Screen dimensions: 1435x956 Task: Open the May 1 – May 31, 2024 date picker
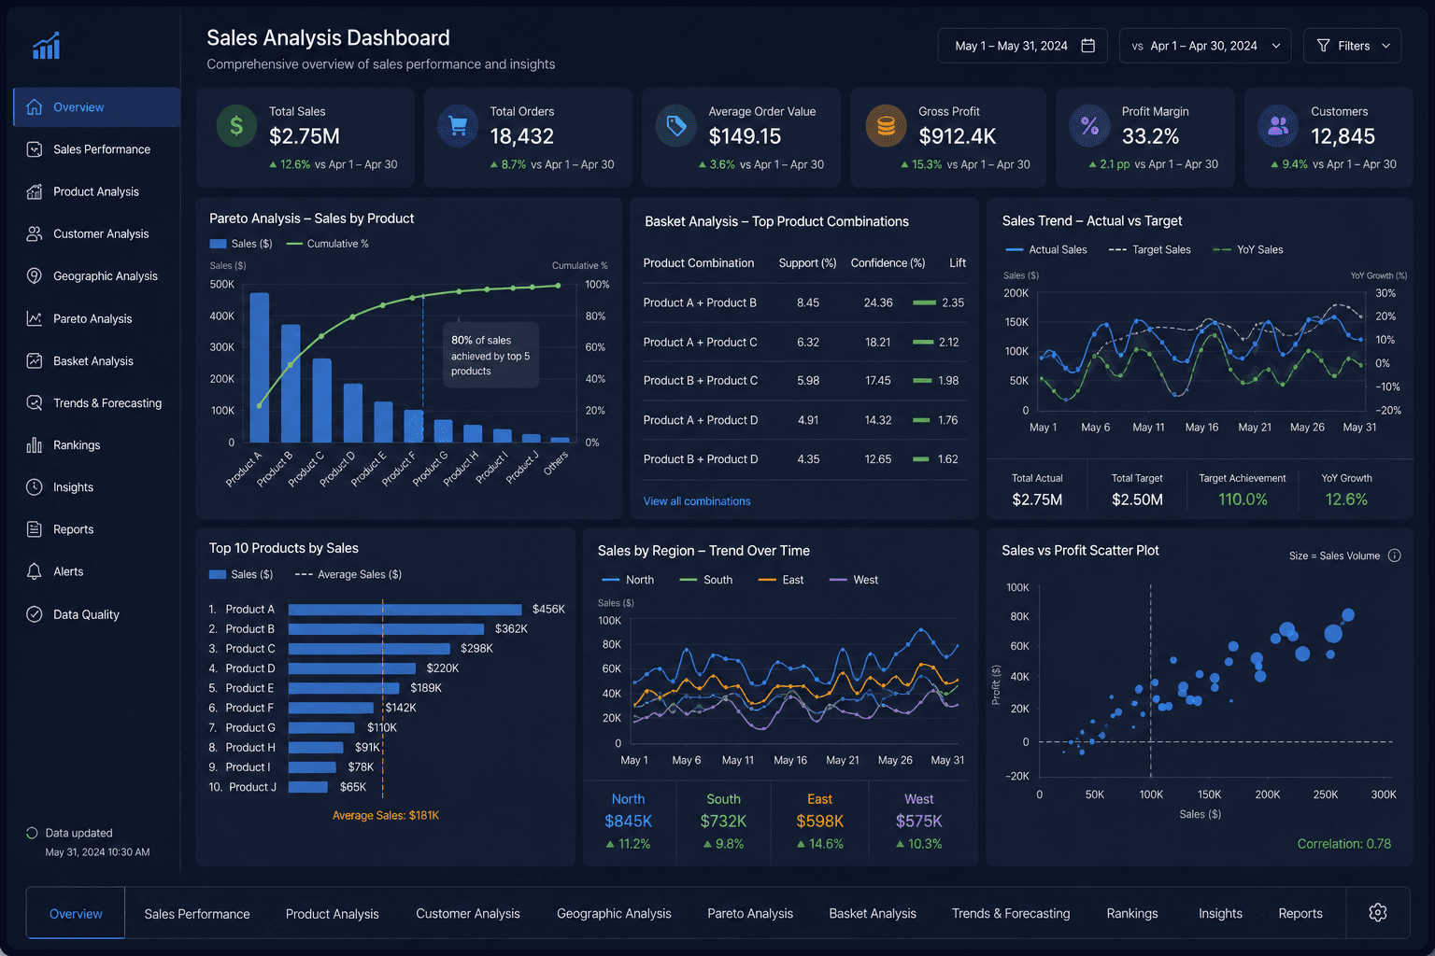click(x=1023, y=46)
